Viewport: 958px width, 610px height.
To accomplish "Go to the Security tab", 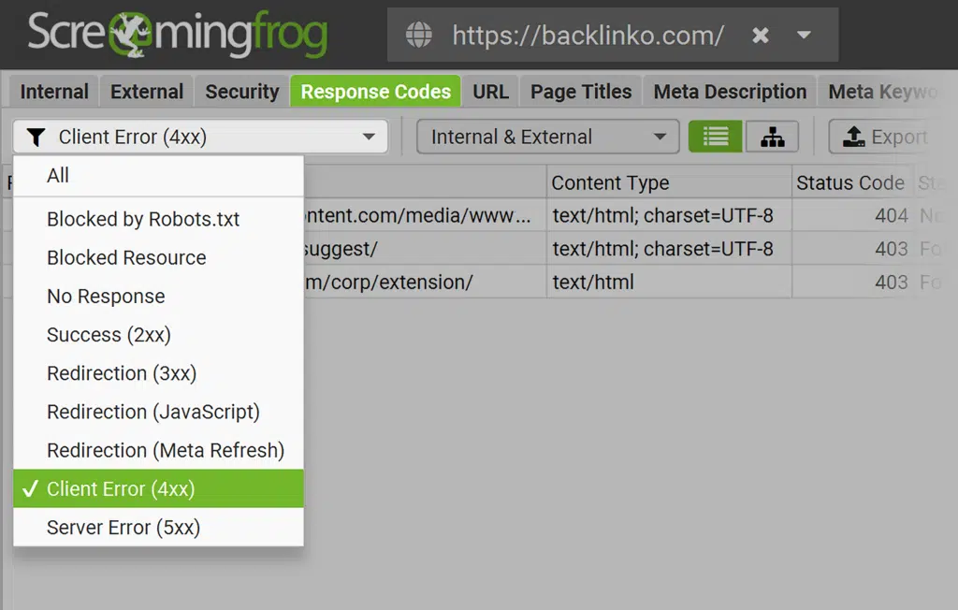I will point(242,92).
